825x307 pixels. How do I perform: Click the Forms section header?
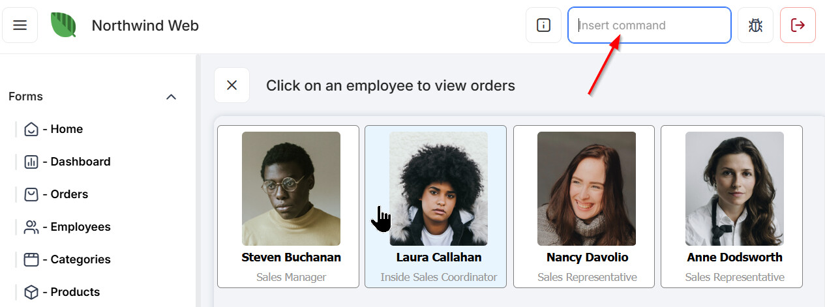coord(26,96)
